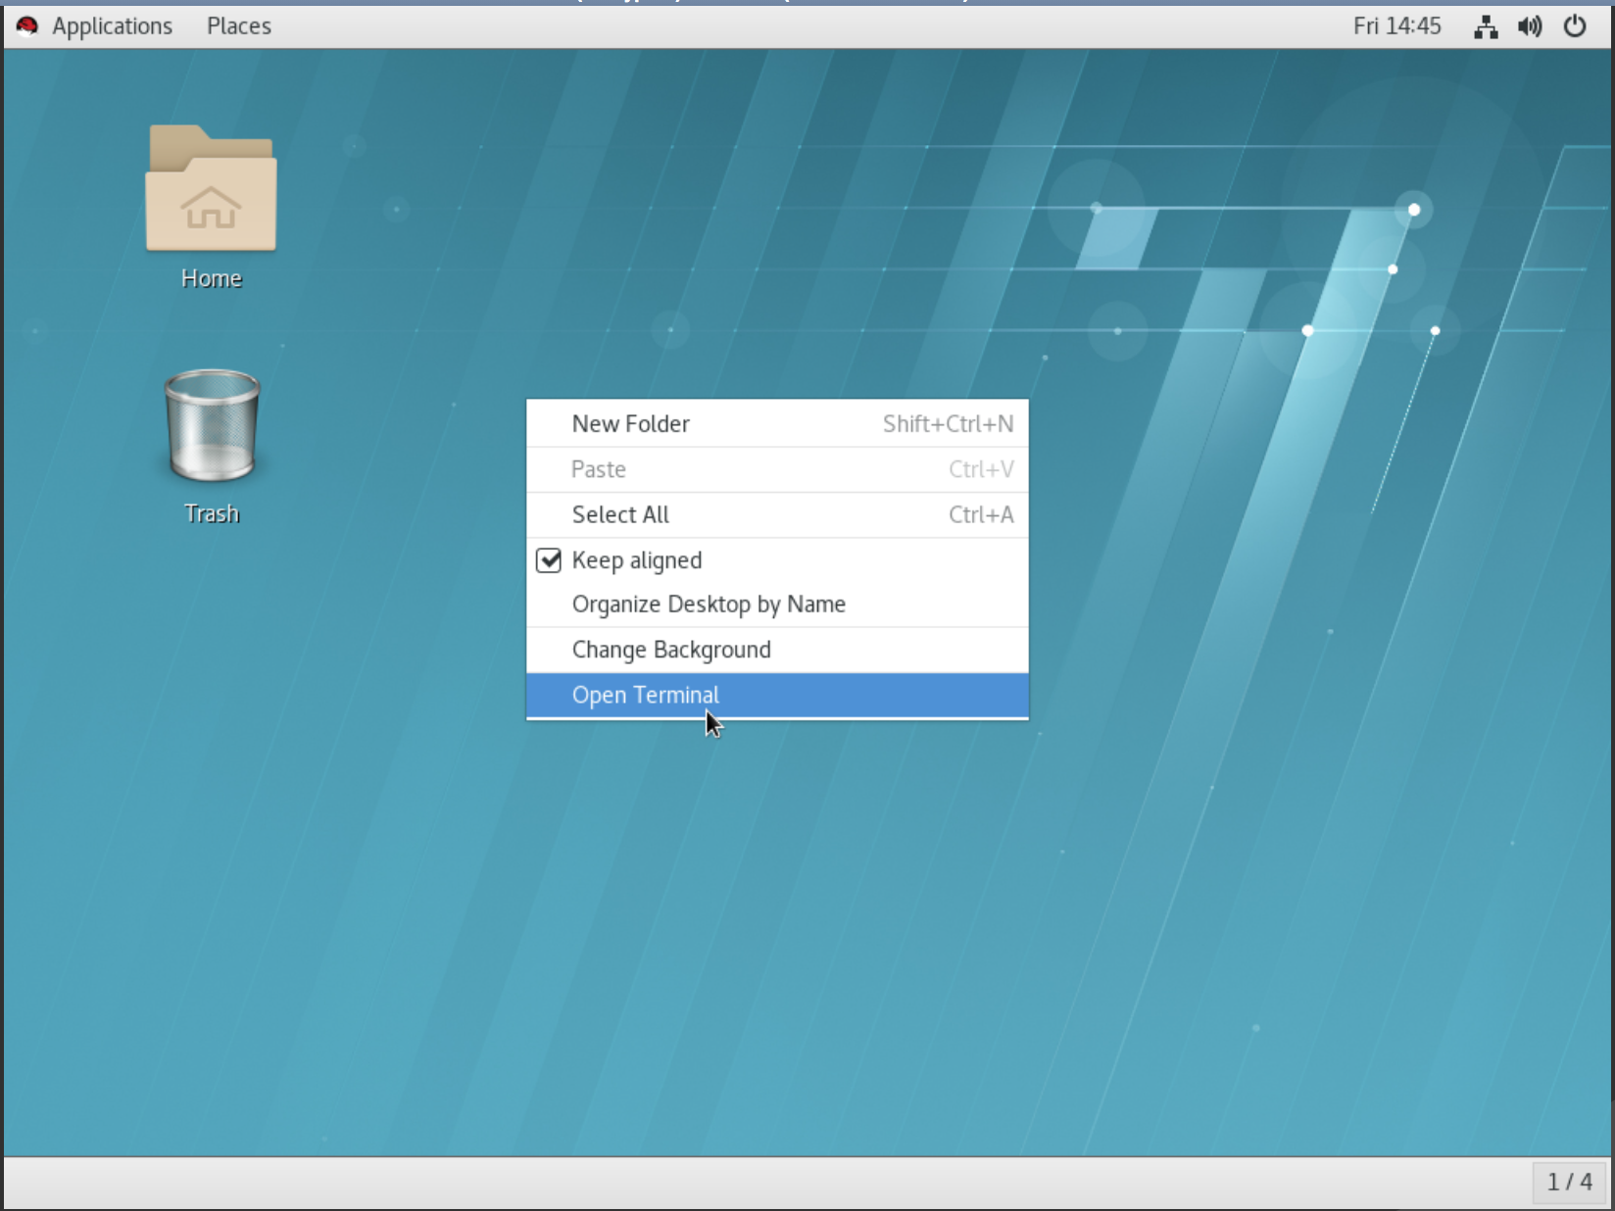This screenshot has height=1211, width=1615.
Task: Select the Trash bin icon
Action: (x=212, y=425)
